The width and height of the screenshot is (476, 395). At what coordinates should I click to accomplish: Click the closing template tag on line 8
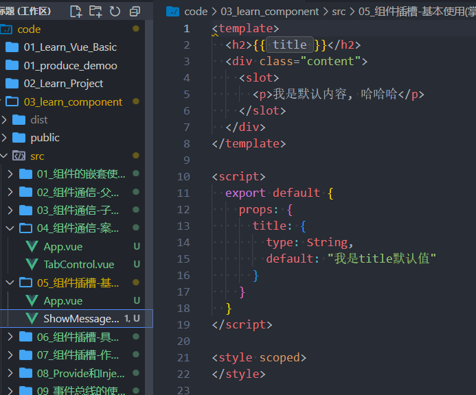tap(249, 144)
